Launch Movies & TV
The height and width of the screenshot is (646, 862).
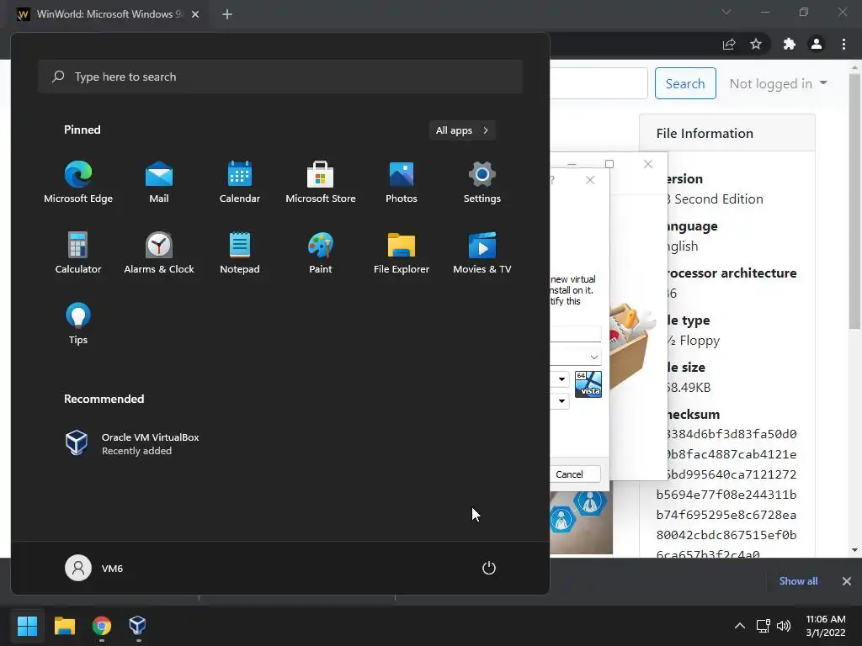point(482,252)
